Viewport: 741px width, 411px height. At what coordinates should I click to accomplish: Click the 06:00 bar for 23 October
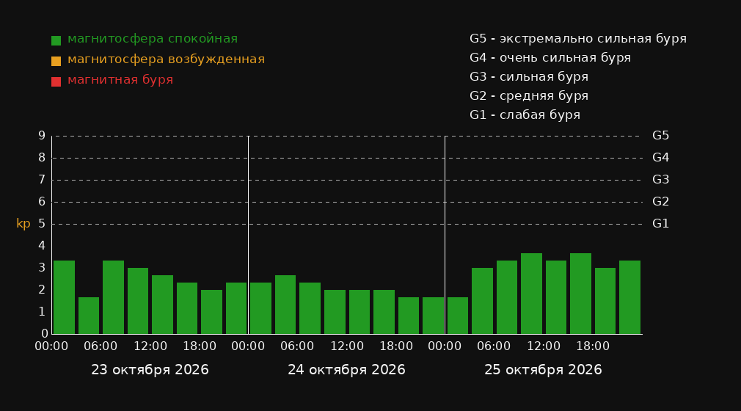[114, 297]
